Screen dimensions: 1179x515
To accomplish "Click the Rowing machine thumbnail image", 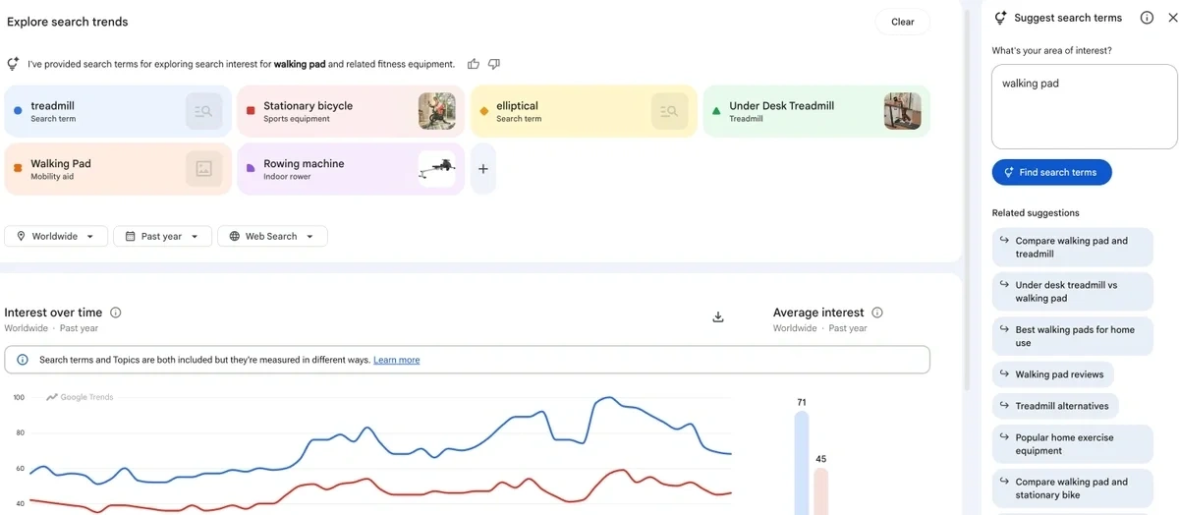I will pyautogui.click(x=436, y=169).
